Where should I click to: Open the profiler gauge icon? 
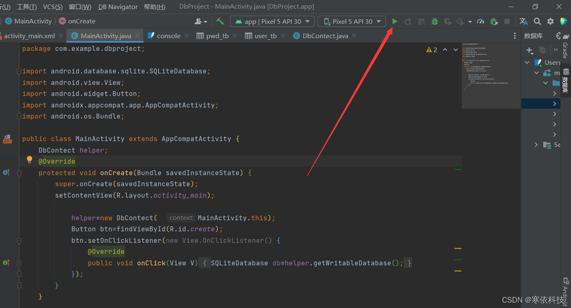coord(481,21)
